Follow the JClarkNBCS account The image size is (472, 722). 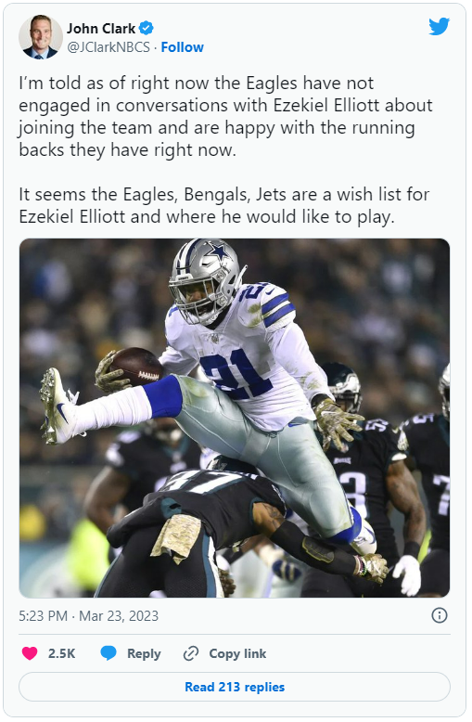coord(182,47)
